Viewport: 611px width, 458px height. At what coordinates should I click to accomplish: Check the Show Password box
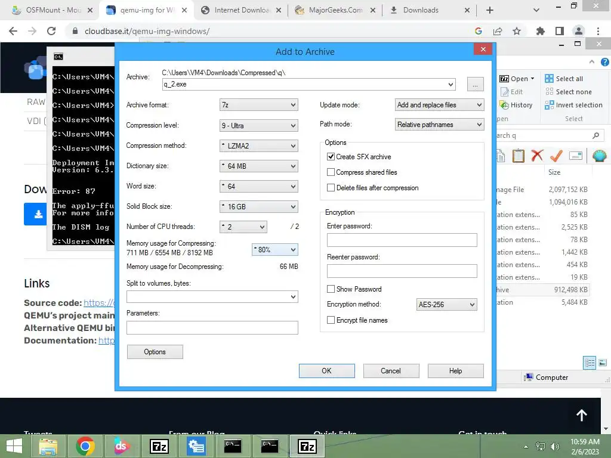click(x=331, y=289)
